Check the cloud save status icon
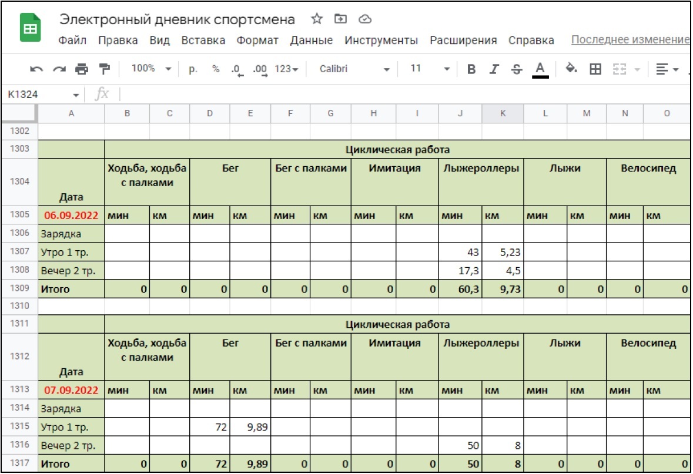This screenshot has height=474, width=693. (x=365, y=19)
